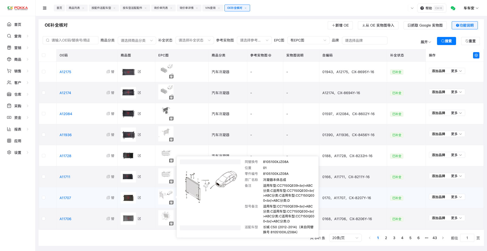The image size is (487, 251).
Task: Open the EPC thumbnail for A12084
Action: click(x=166, y=113)
